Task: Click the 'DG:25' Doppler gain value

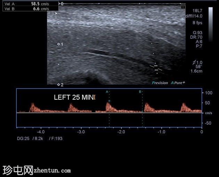Action: [x=23, y=139]
